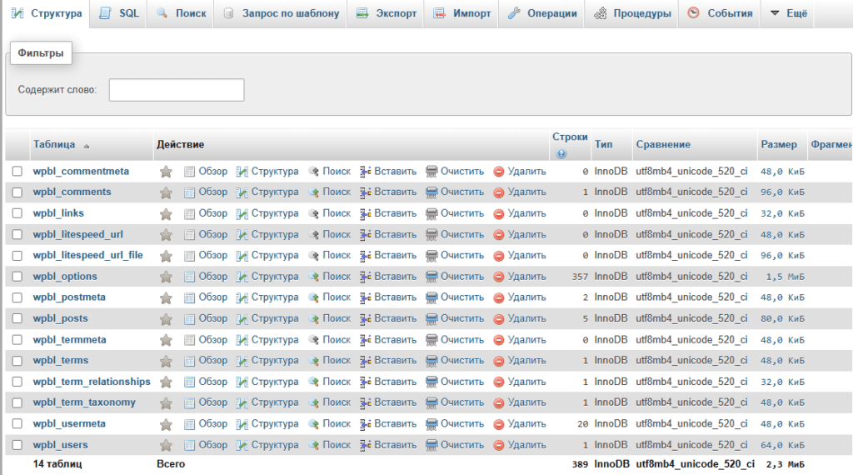Star the wpbl_users table
The height and width of the screenshot is (475, 853).
pos(166,446)
